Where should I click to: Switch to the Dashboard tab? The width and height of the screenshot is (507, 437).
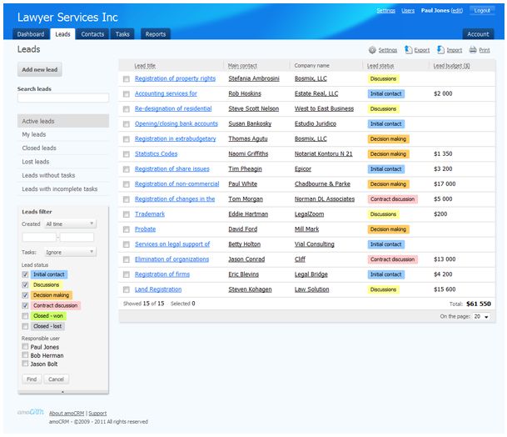[x=31, y=34]
